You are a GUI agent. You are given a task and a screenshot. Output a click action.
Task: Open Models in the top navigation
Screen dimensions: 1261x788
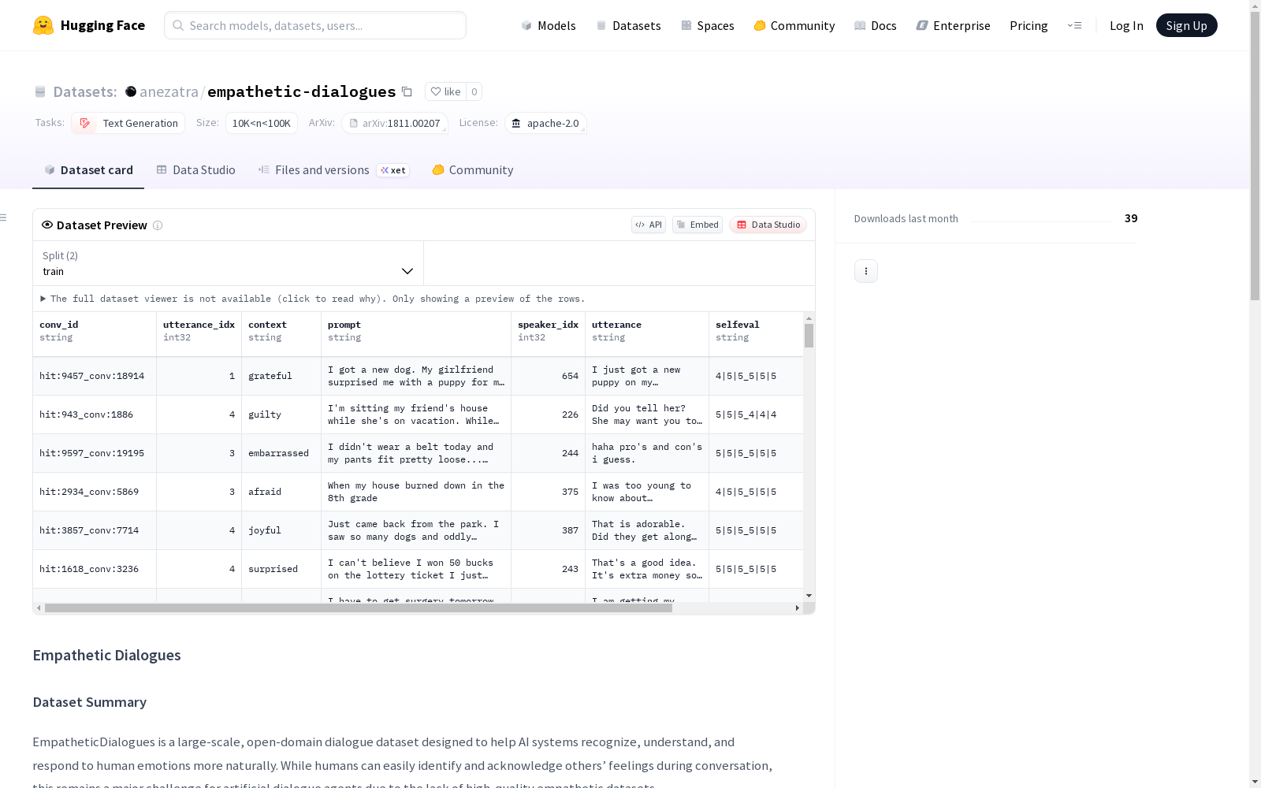[x=549, y=25]
